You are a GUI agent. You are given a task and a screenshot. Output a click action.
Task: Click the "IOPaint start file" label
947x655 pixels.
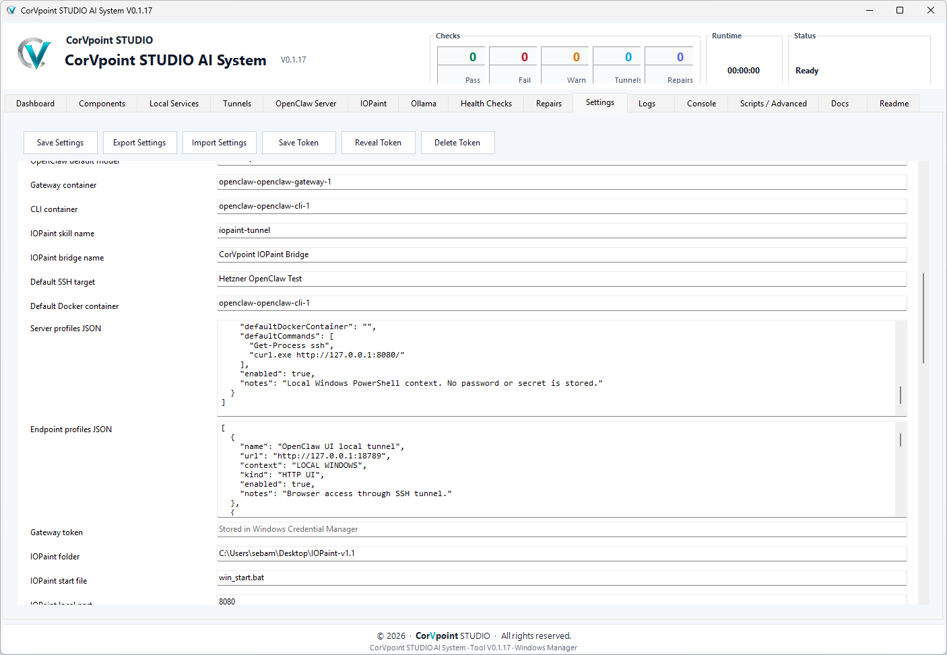59,581
